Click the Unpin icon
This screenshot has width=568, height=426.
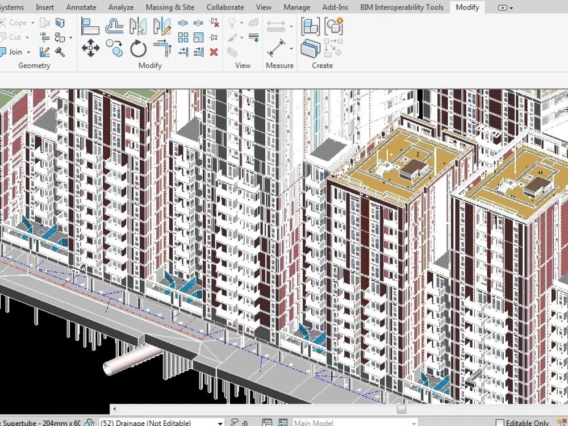point(214,23)
